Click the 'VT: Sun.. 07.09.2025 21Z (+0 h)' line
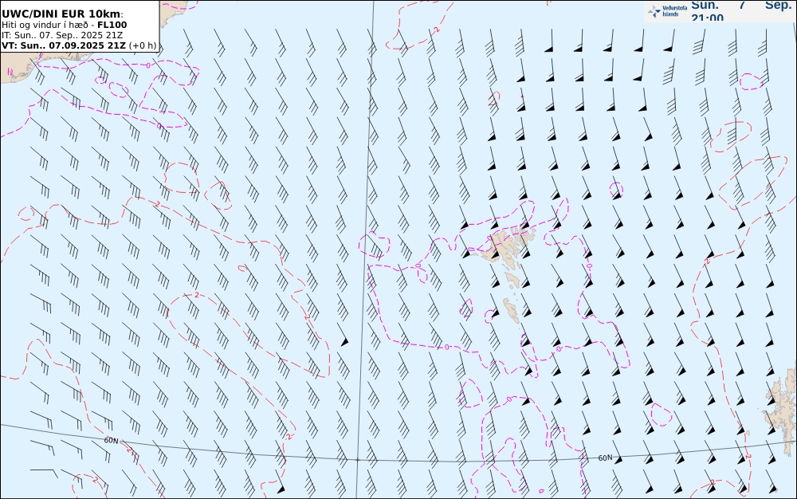 click(x=79, y=45)
